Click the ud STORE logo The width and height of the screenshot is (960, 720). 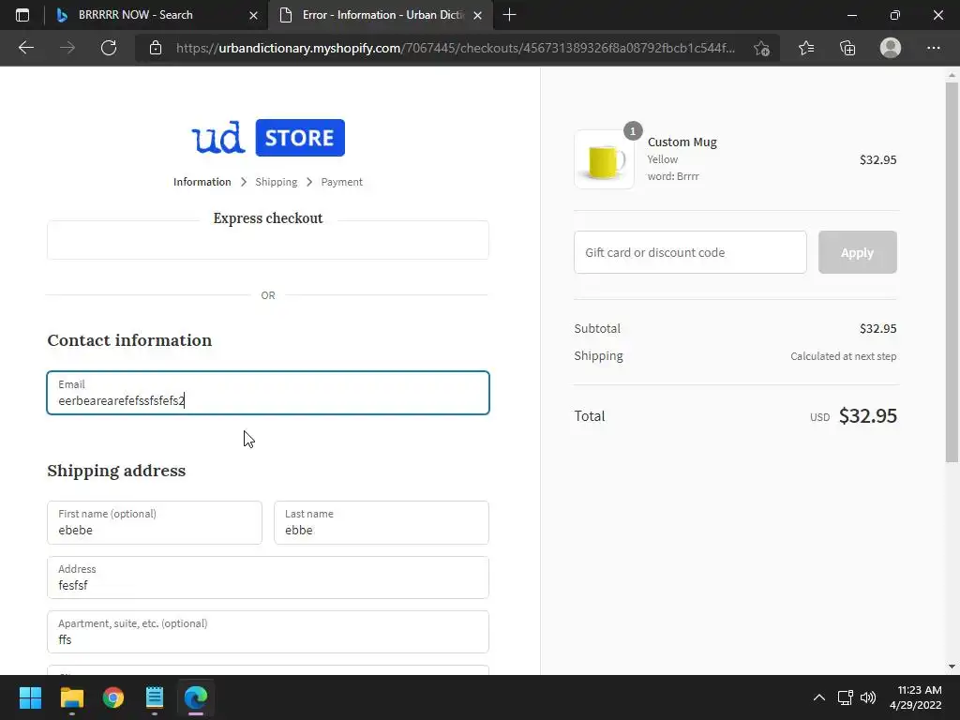coord(268,138)
